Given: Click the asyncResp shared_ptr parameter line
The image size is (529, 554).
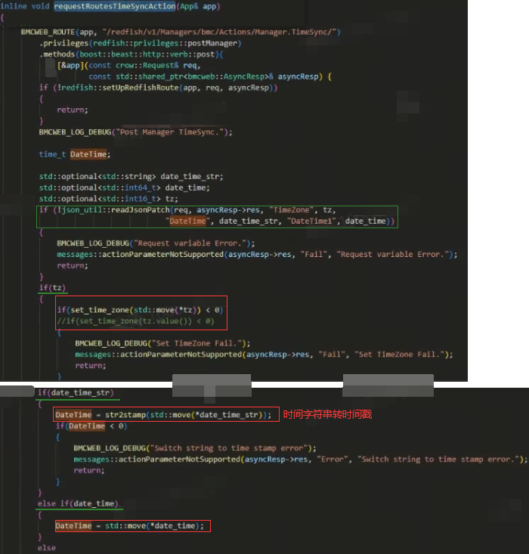Looking at the screenshot, I should click(210, 76).
